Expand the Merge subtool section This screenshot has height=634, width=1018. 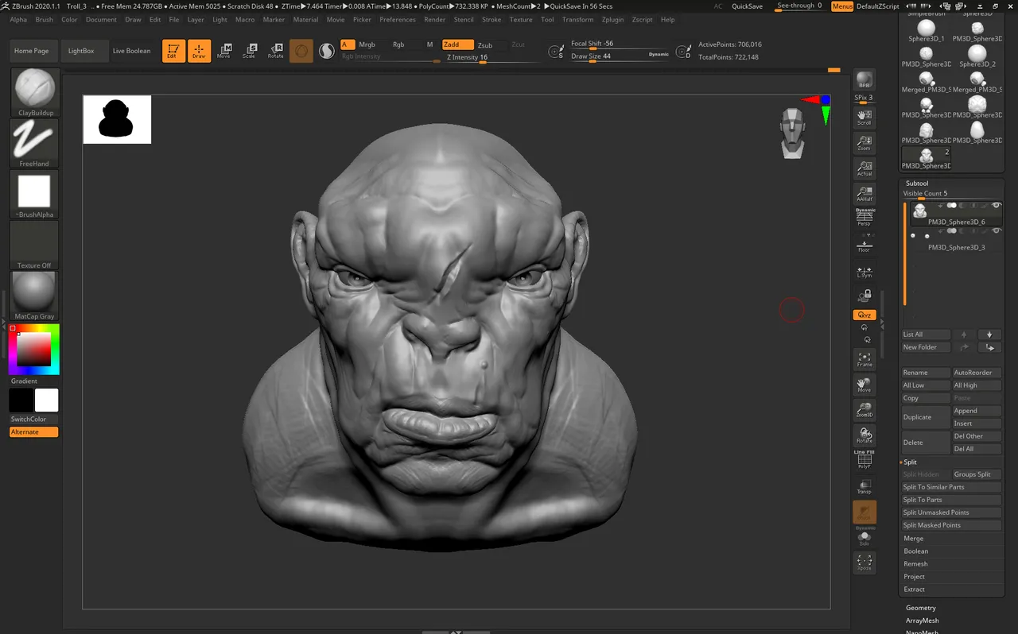(914, 539)
